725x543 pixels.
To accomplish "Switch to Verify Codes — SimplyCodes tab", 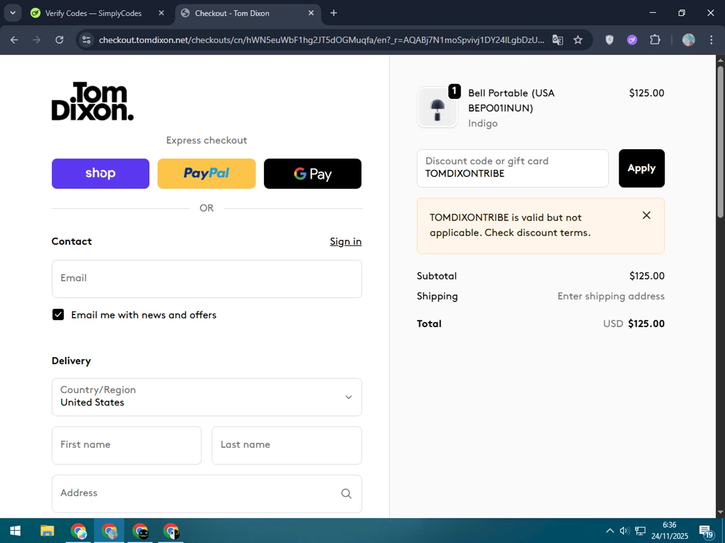I will [x=93, y=13].
